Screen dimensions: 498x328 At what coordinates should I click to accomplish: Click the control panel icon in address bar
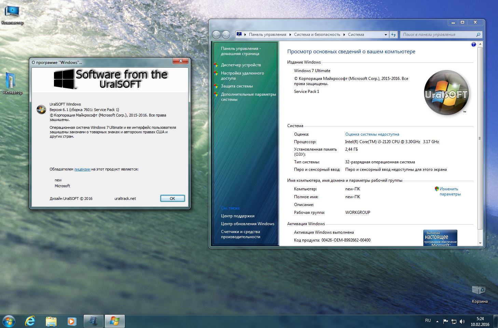[x=239, y=35]
